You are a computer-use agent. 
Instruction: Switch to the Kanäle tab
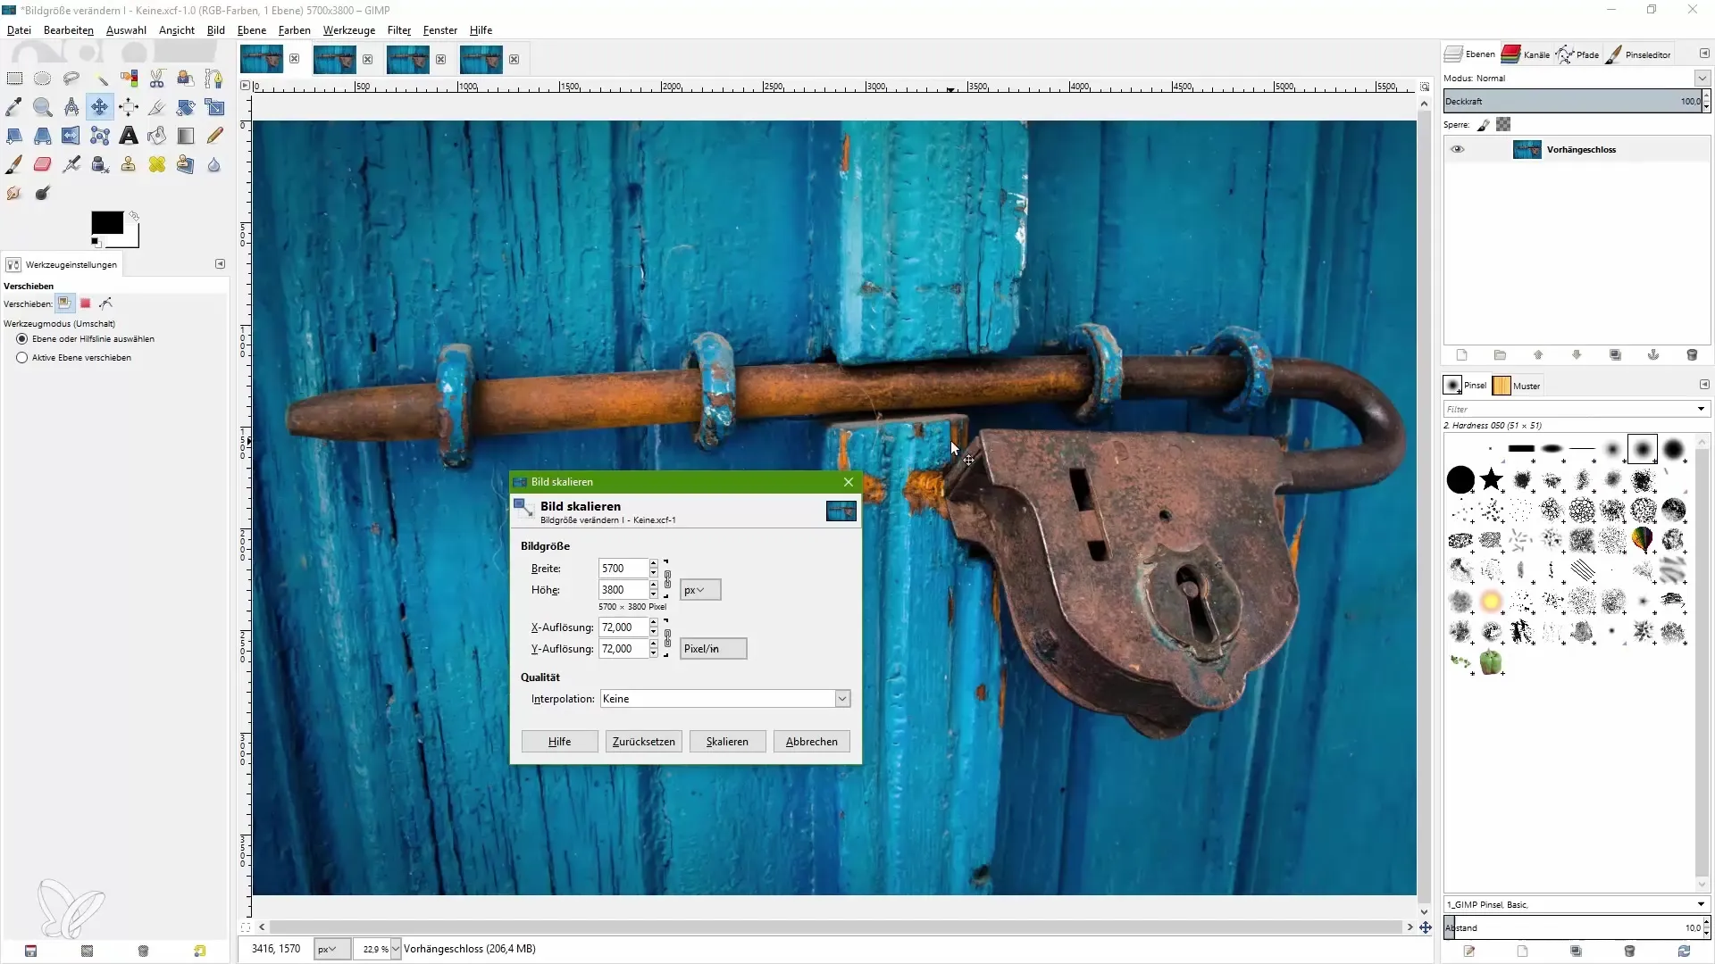tap(1526, 54)
